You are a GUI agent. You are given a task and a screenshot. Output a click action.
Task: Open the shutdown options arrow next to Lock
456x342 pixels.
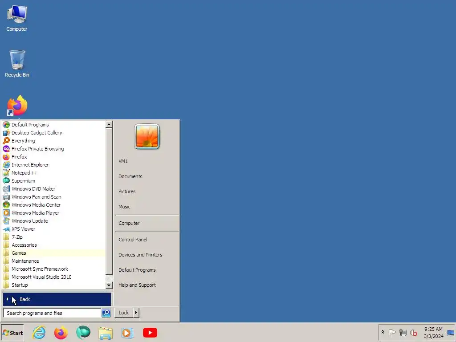(x=136, y=313)
